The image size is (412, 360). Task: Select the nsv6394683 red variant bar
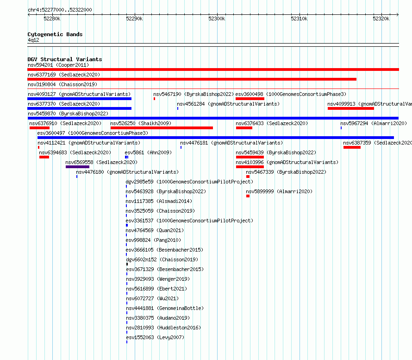point(44,157)
